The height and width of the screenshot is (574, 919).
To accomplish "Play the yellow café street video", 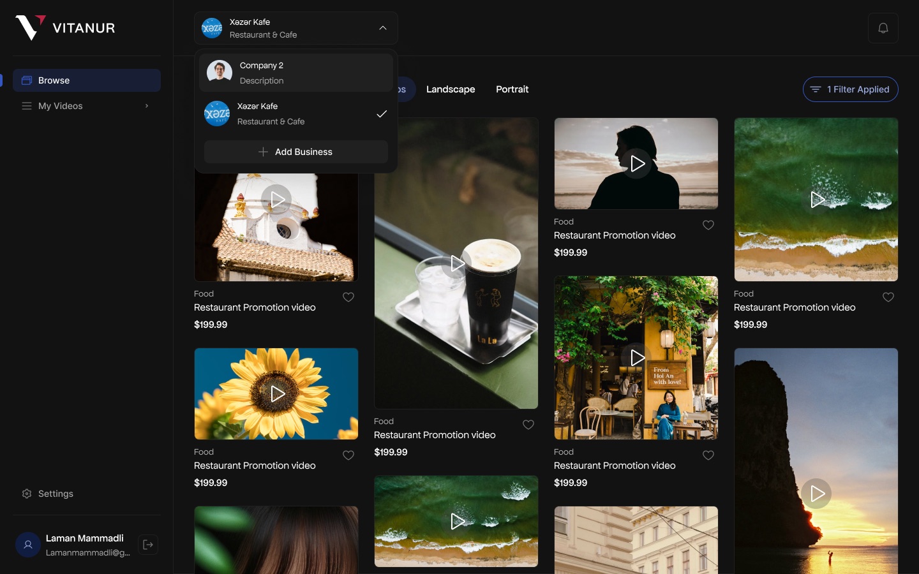I will click(637, 358).
